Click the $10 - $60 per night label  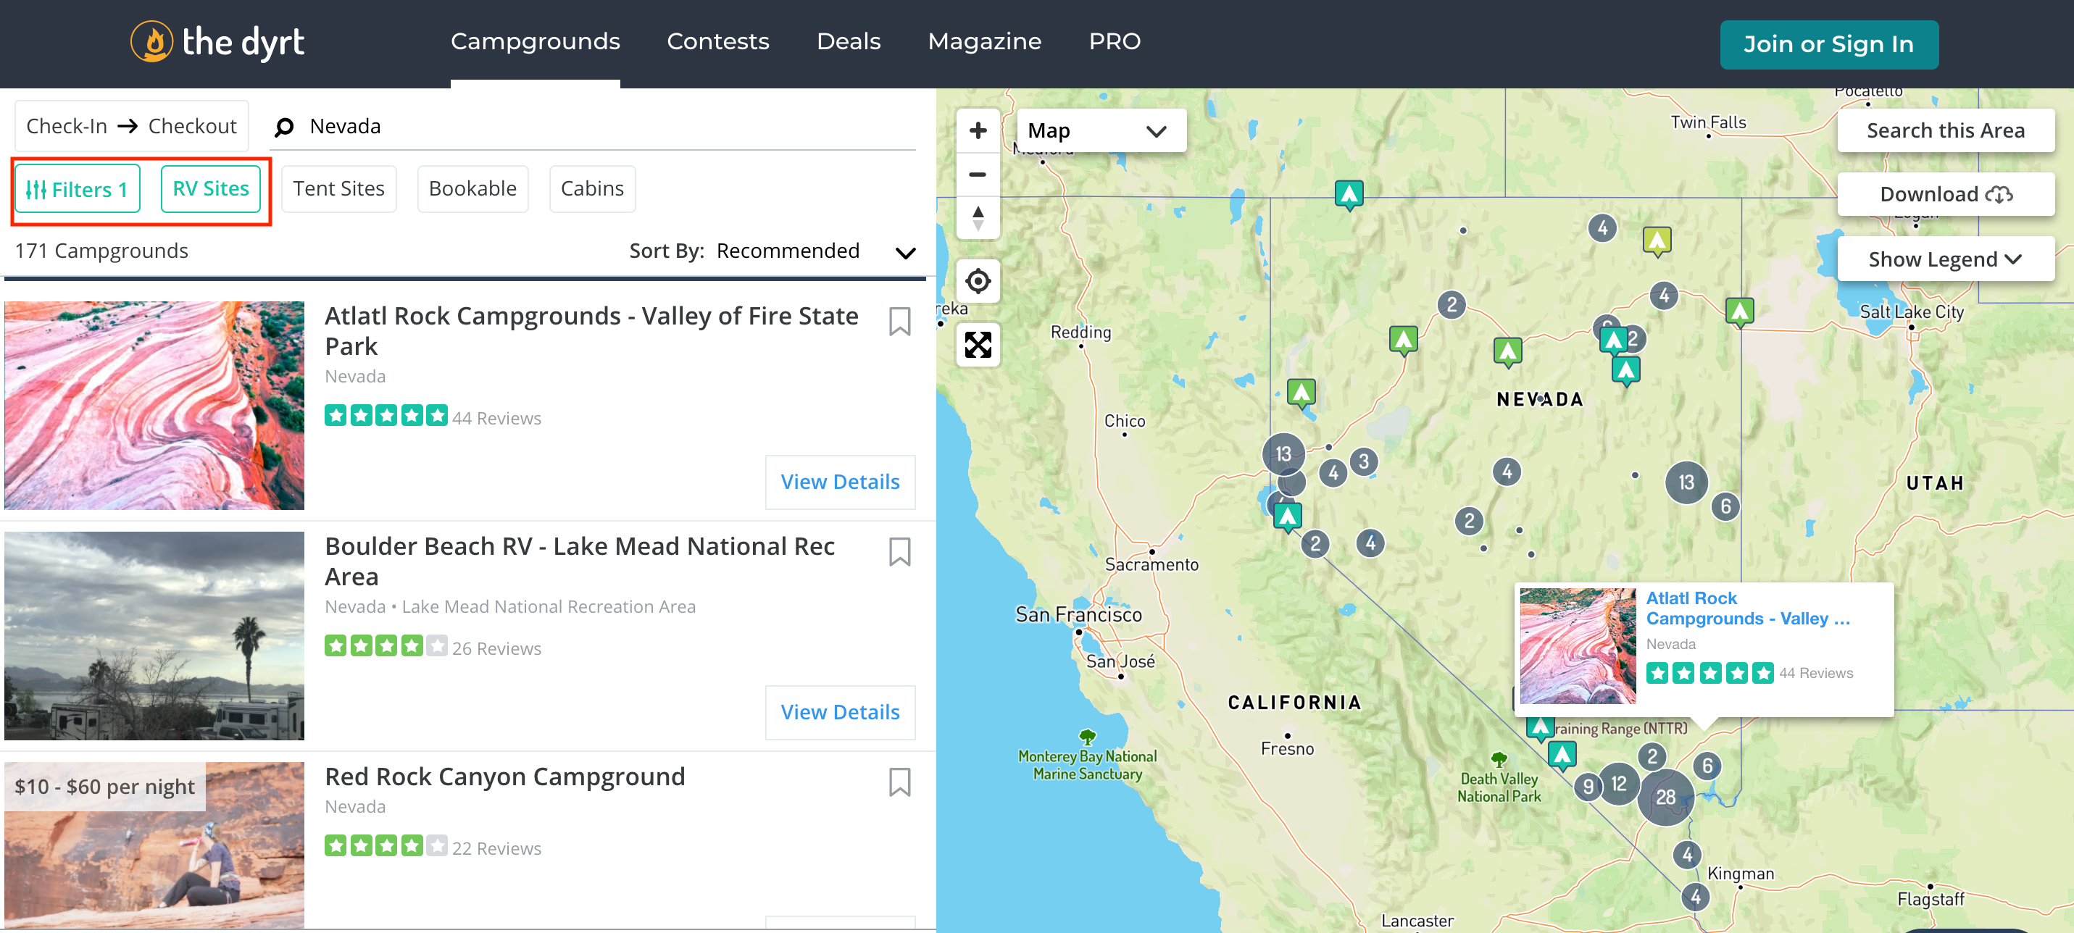point(104,787)
